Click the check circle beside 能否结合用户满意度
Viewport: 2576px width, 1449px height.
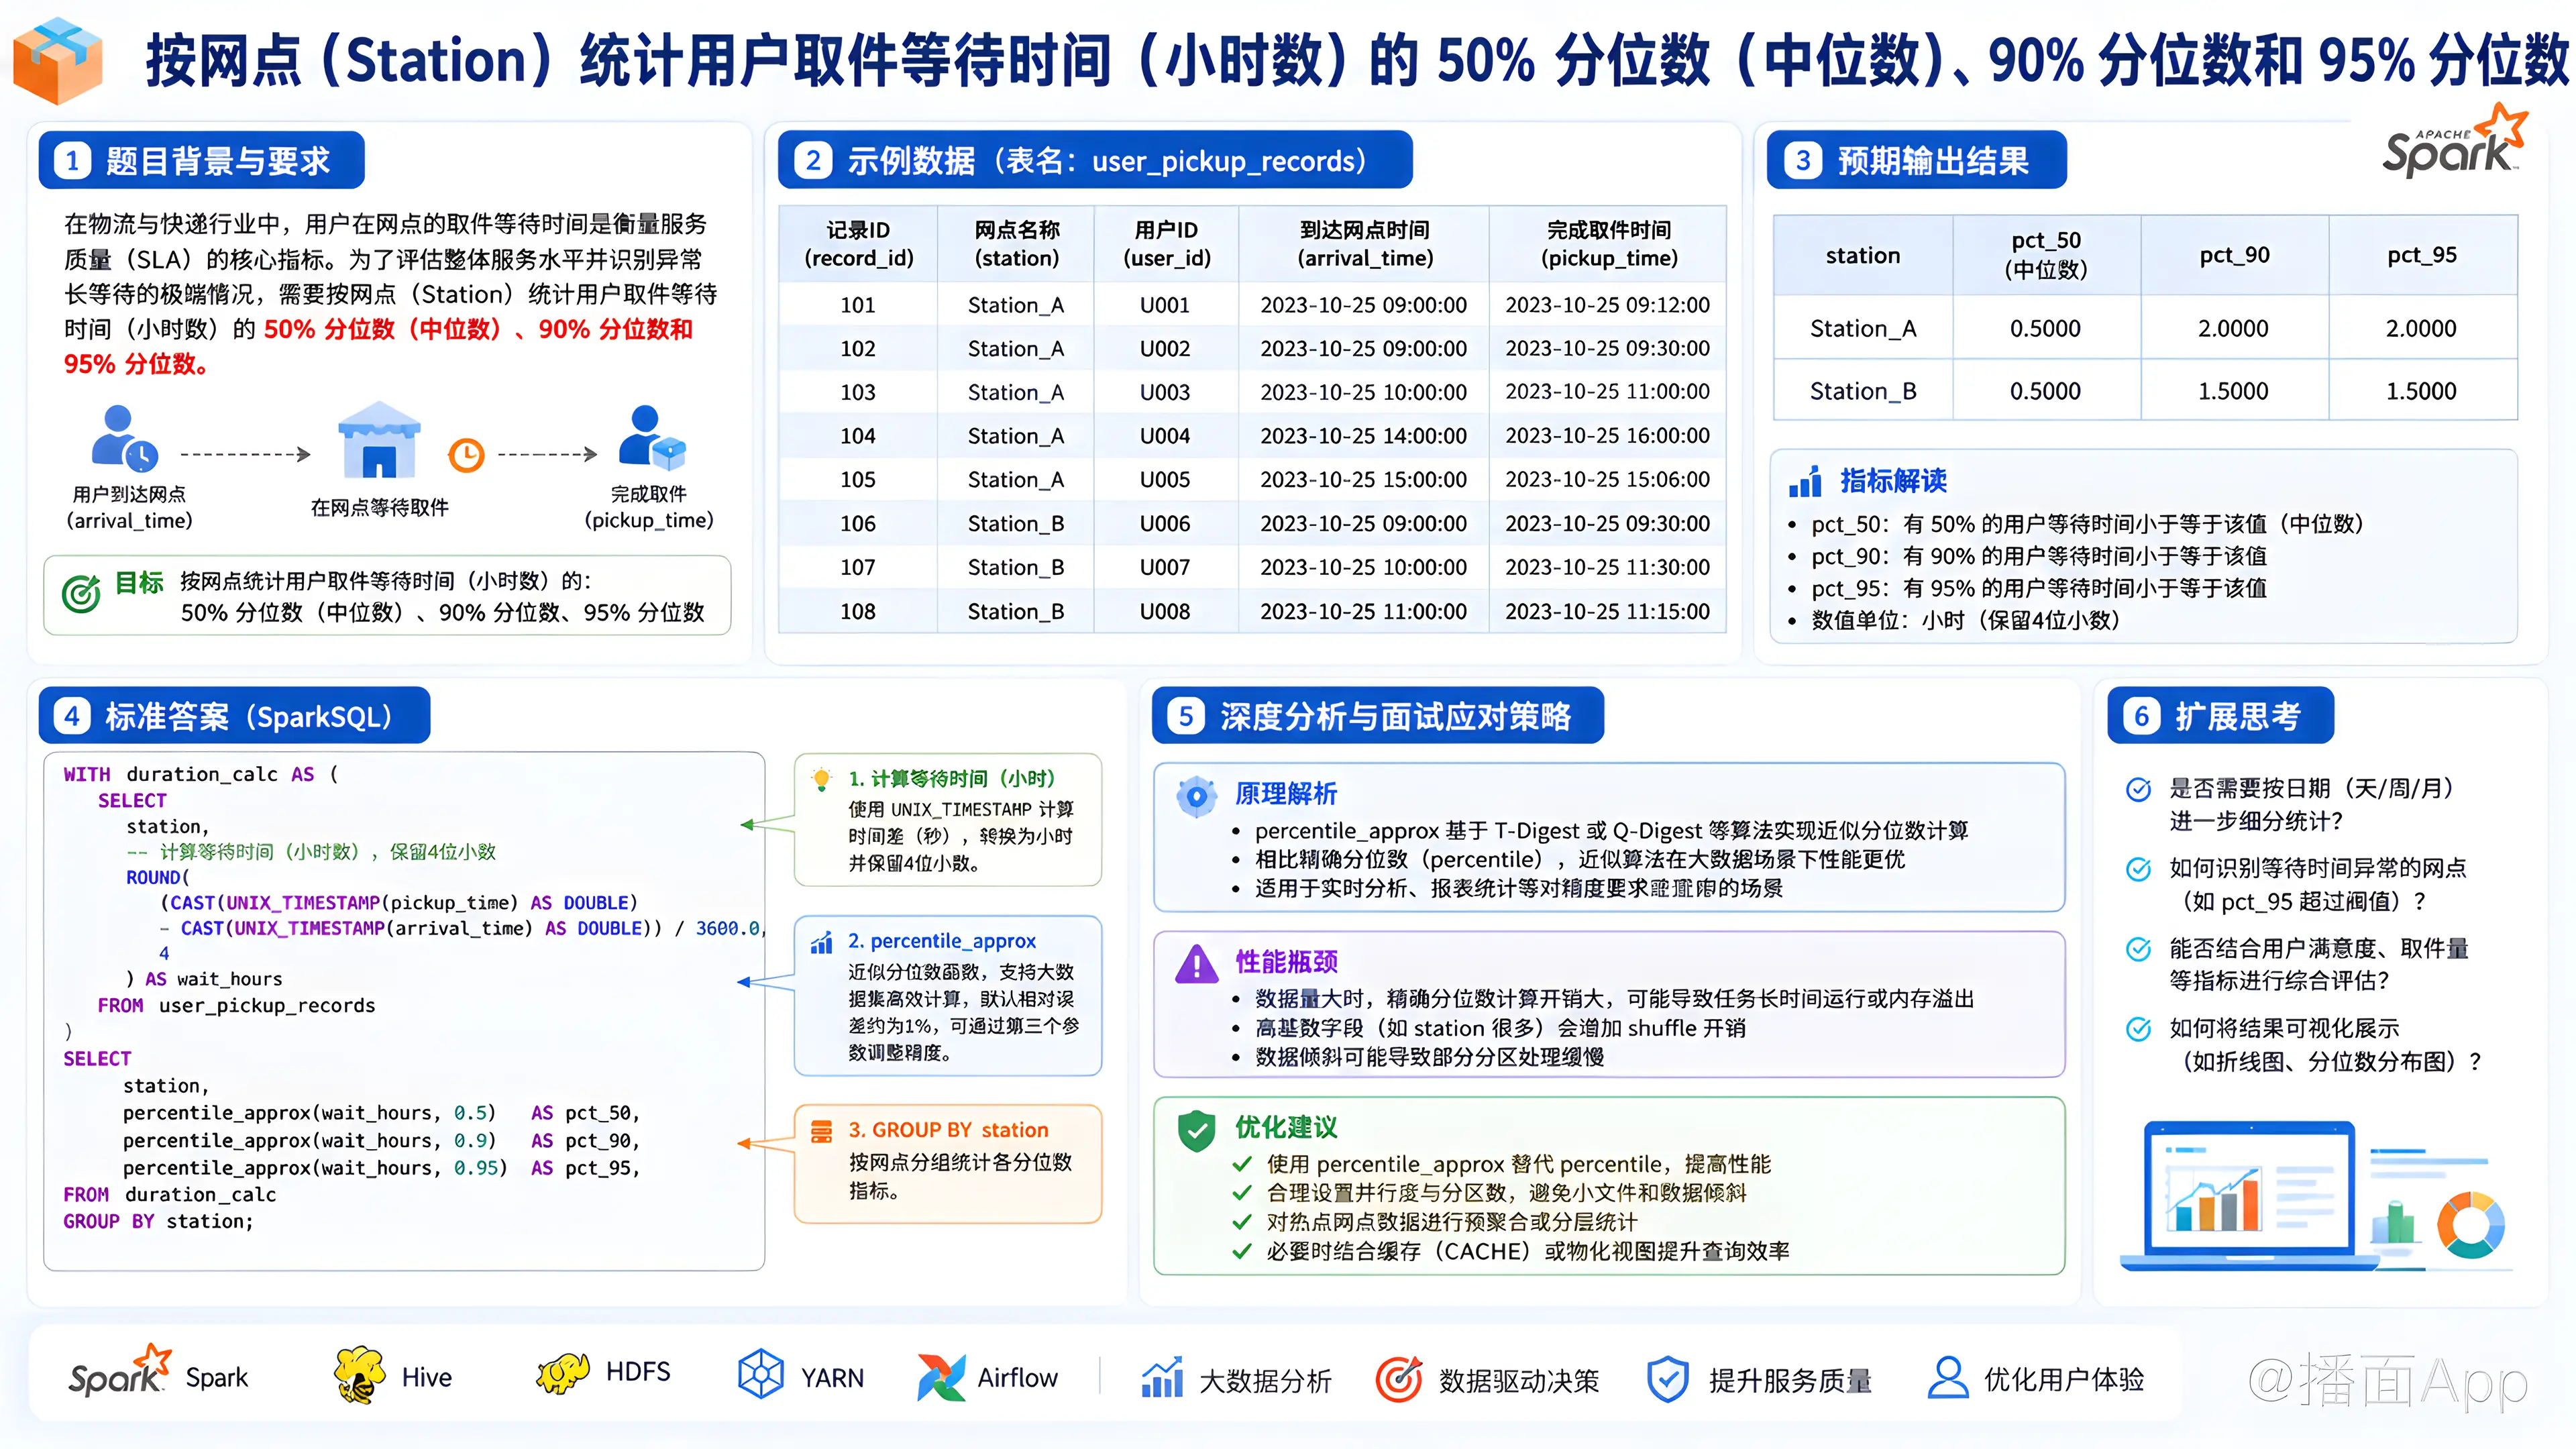(2138, 949)
